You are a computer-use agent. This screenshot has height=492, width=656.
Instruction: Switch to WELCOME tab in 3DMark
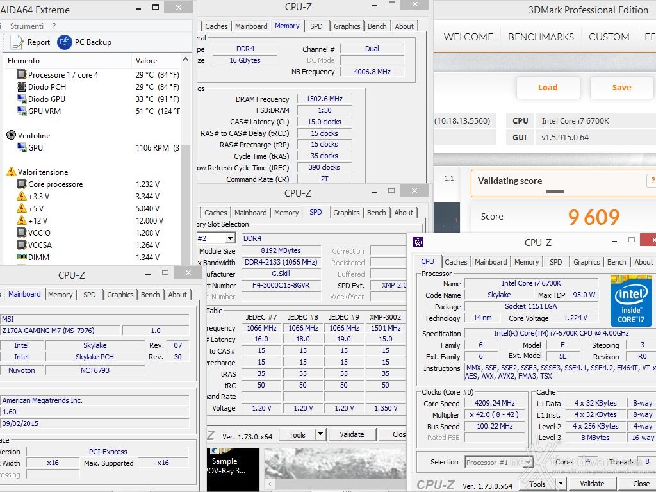pyautogui.click(x=468, y=37)
